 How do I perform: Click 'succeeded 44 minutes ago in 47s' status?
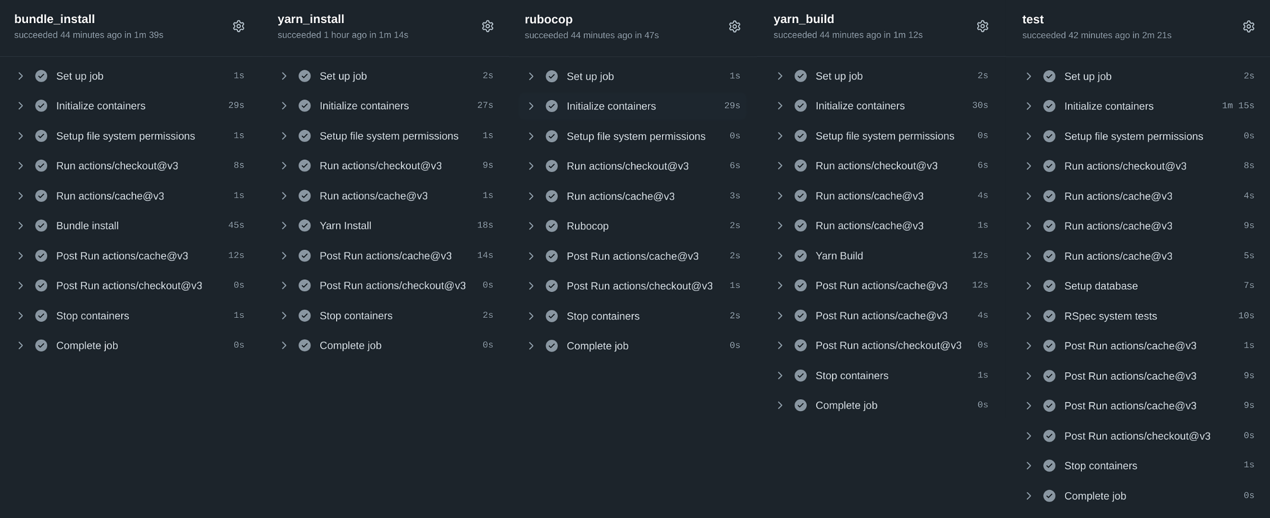592,35
